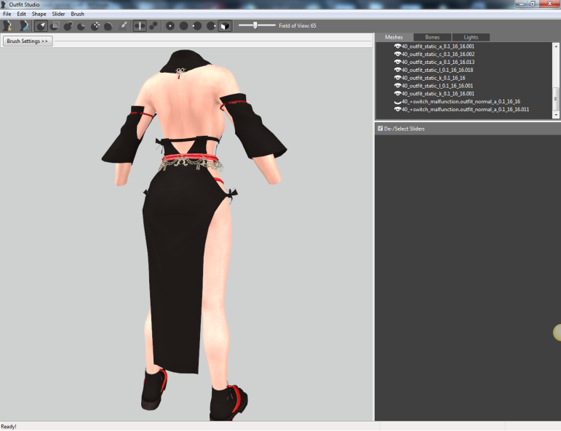The height and width of the screenshot is (431, 561).
Task: Select the Smooth brush icon
Action: coord(108,25)
